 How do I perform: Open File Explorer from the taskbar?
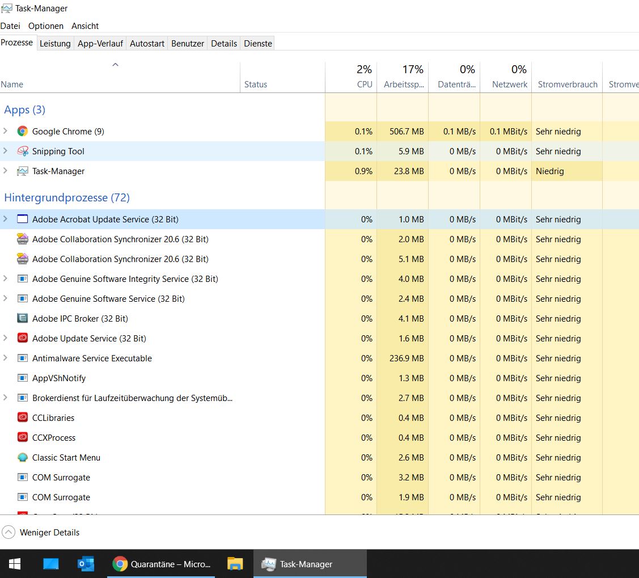[x=235, y=563]
